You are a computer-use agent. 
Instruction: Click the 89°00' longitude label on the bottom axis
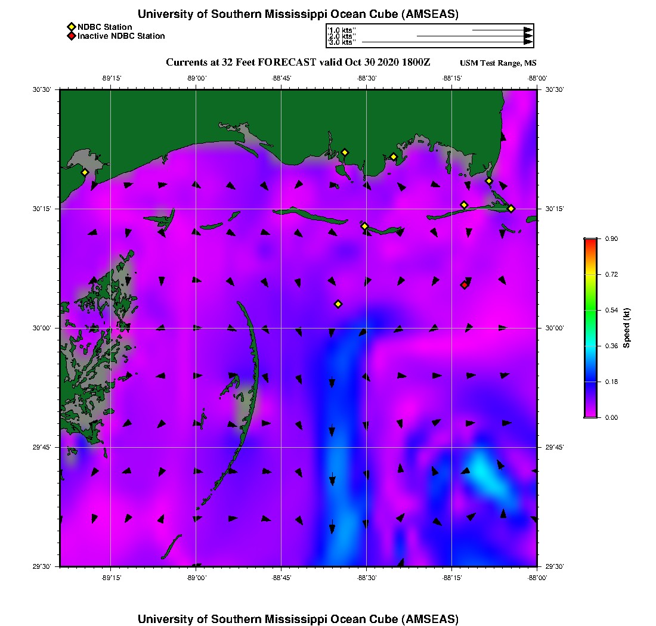pos(196,578)
